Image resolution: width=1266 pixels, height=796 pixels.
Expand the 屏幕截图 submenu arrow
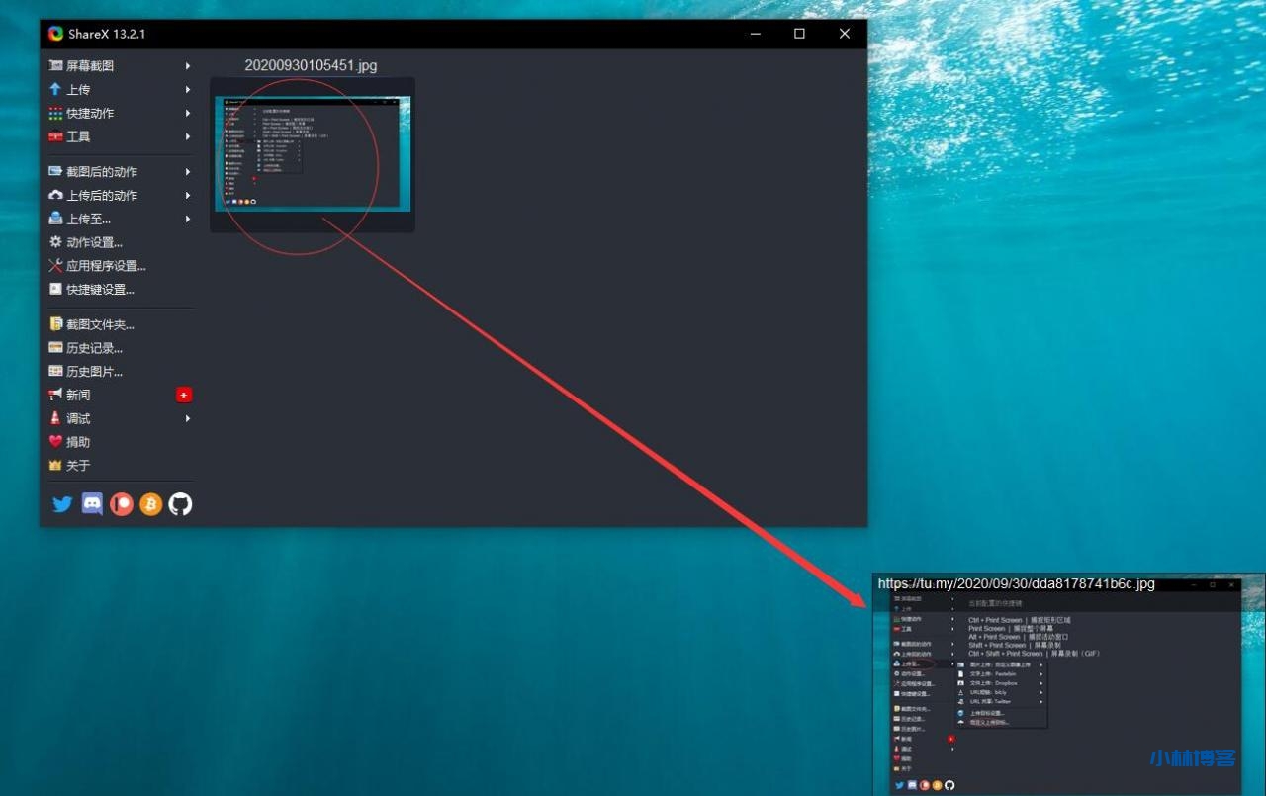click(187, 66)
